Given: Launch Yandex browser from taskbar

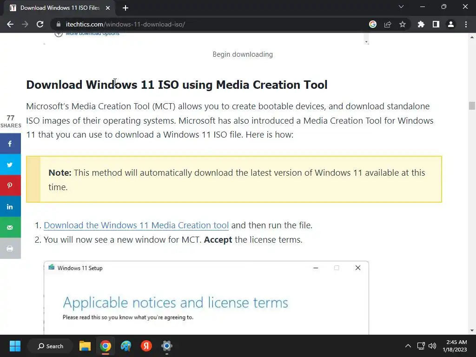Looking at the screenshot, I should coord(146,346).
